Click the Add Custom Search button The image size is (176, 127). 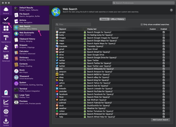(160, 120)
